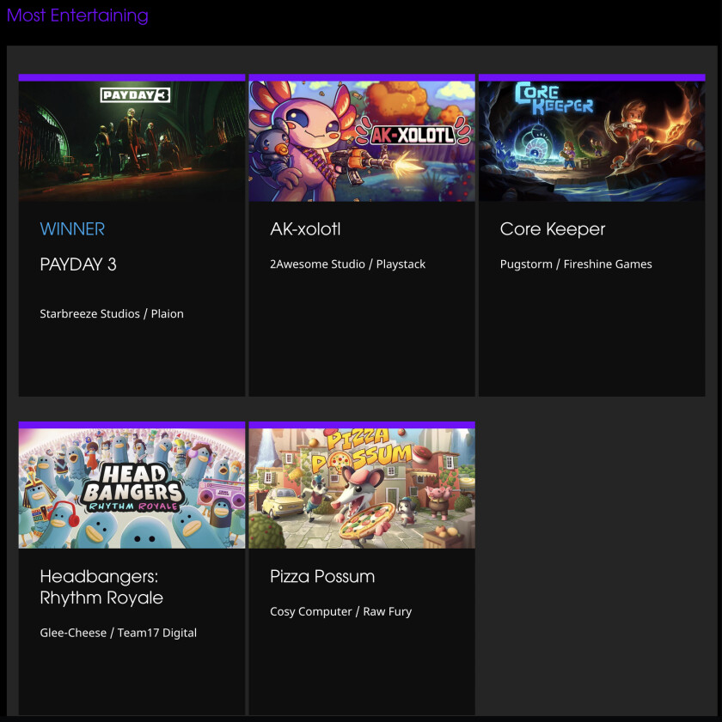Screen dimensions: 722x722
Task: Click Cosy Computer / Raw Fury developer text
Action: (x=340, y=611)
